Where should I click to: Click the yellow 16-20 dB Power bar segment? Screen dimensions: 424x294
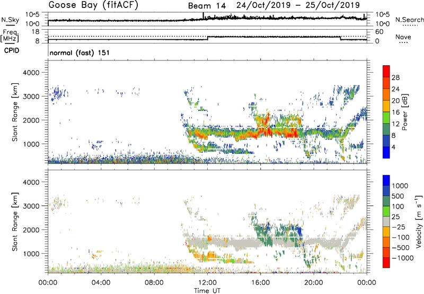(386, 106)
